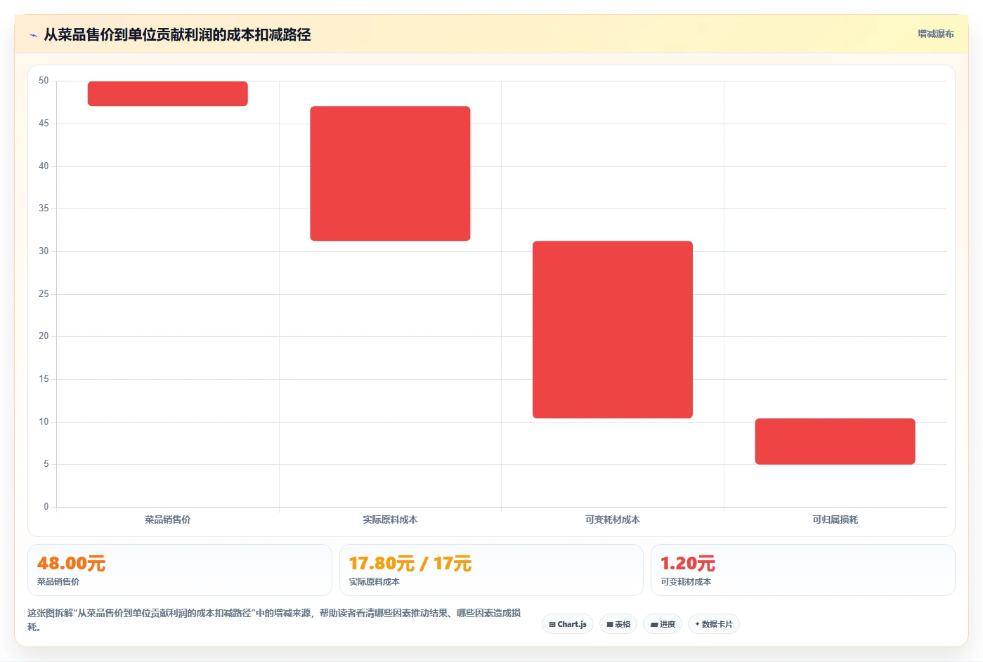Click the y-axis value 25
Viewport: 983px width, 662px height.
click(x=44, y=293)
